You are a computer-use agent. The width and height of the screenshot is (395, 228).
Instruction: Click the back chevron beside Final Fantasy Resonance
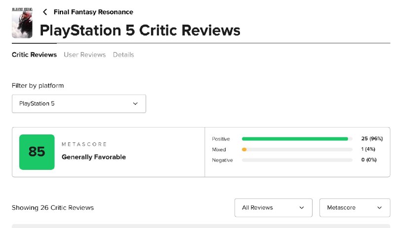(45, 12)
